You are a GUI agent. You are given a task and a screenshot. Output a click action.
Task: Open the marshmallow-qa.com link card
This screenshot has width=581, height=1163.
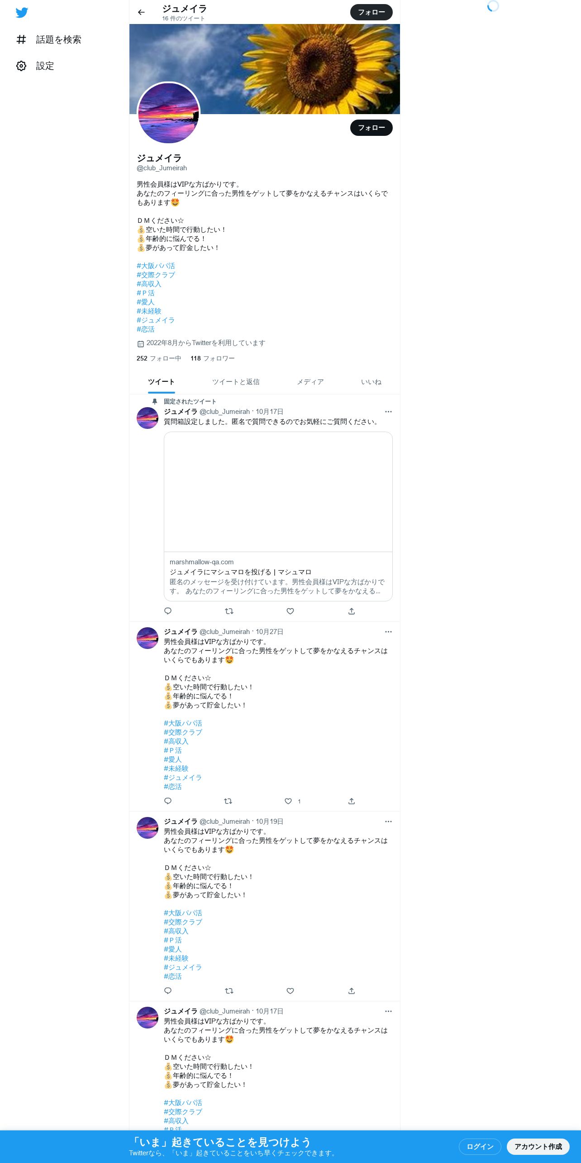coord(278,516)
